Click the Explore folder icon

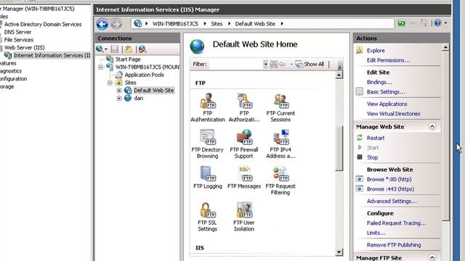(360, 50)
